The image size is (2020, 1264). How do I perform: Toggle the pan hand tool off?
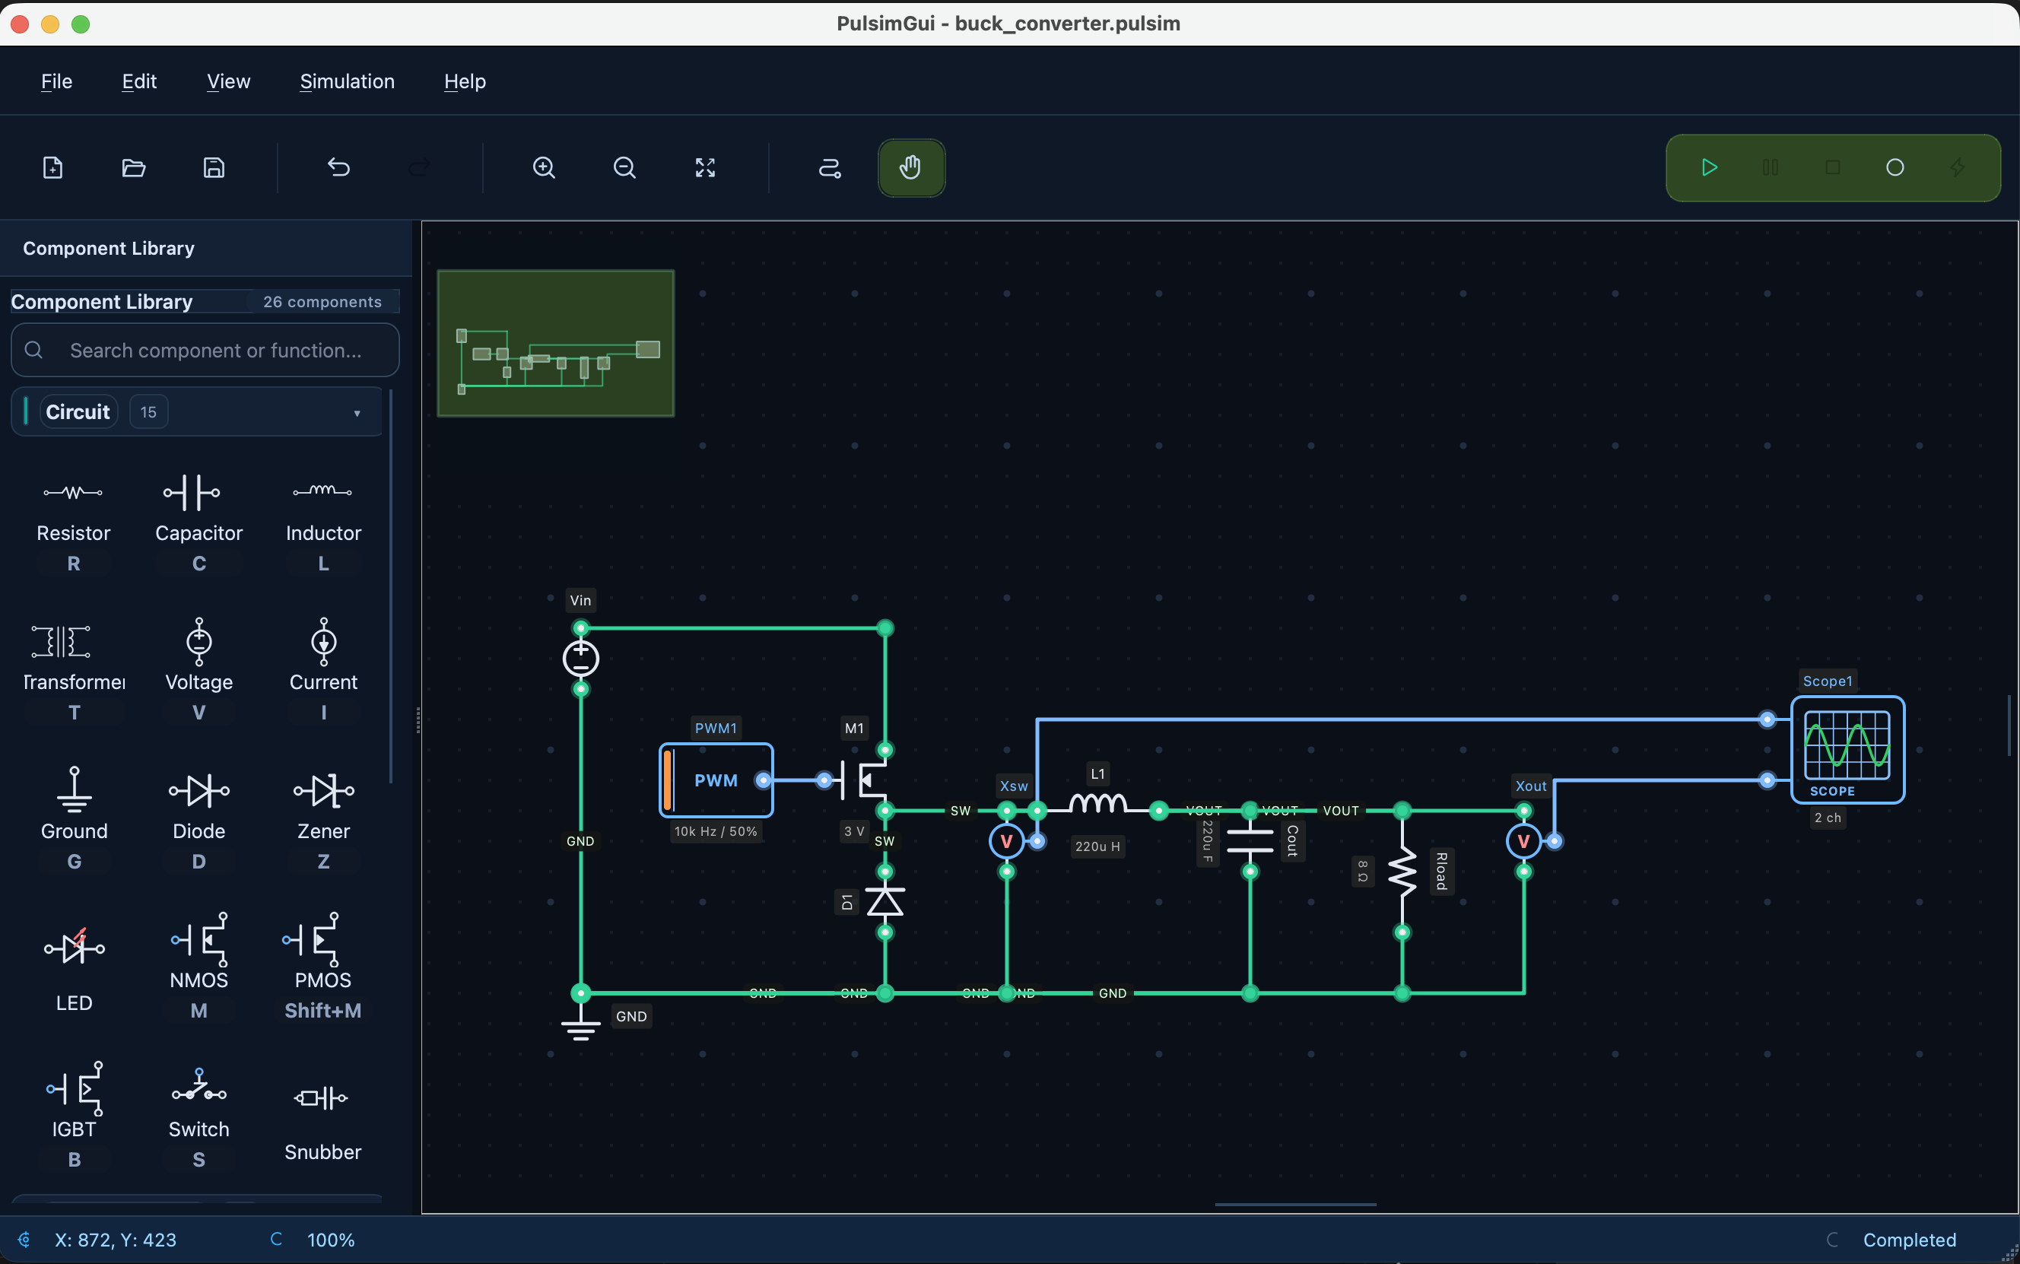(910, 167)
